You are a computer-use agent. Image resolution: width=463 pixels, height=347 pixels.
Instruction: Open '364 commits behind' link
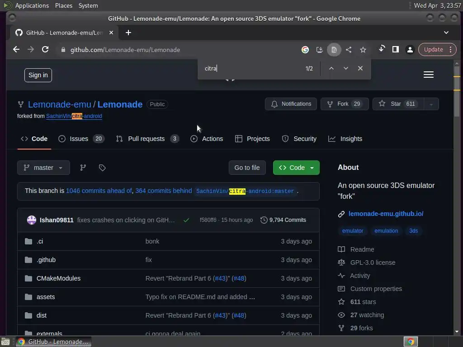(x=164, y=191)
